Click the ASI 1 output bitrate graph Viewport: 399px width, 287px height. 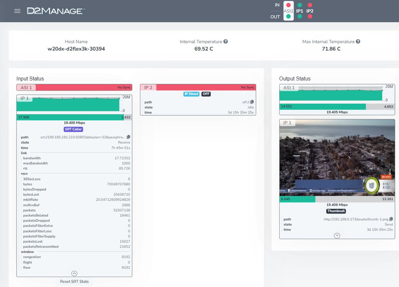pyautogui.click(x=331, y=94)
